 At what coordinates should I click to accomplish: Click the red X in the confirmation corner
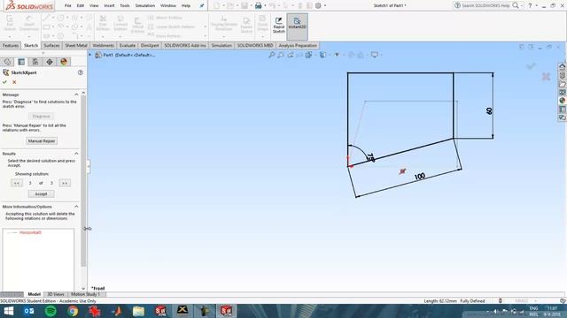(x=546, y=77)
